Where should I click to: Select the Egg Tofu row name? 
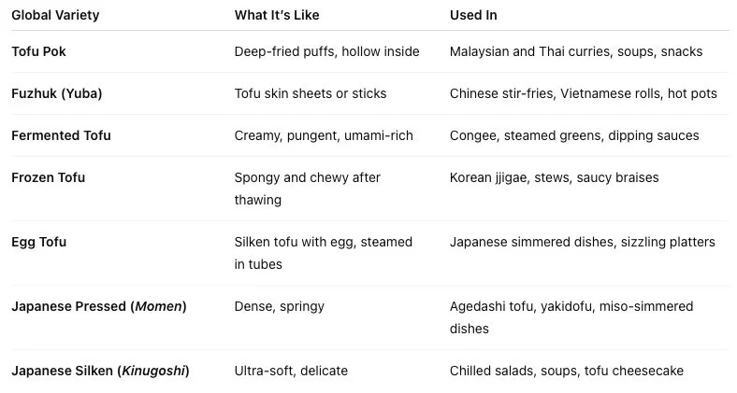click(38, 242)
